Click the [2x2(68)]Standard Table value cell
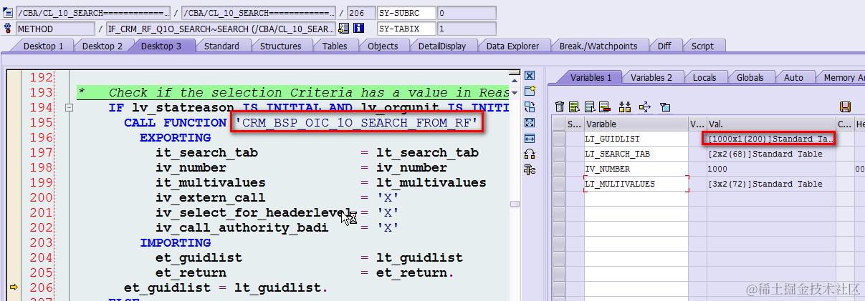This screenshot has width=865, height=301. pos(771,154)
